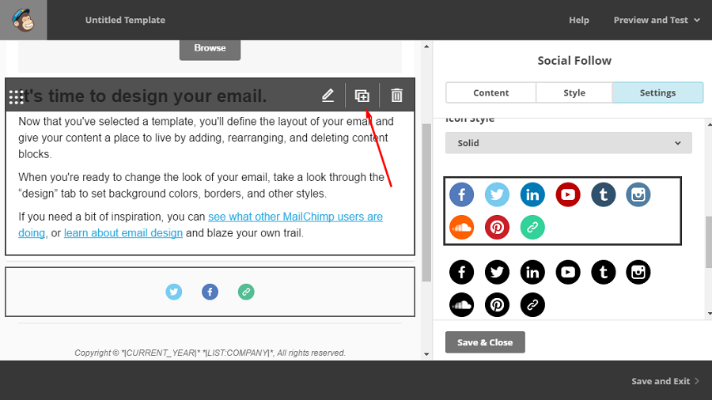Click the Social Follow panel heading
Image resolution: width=712 pixels, height=400 pixels.
(574, 61)
